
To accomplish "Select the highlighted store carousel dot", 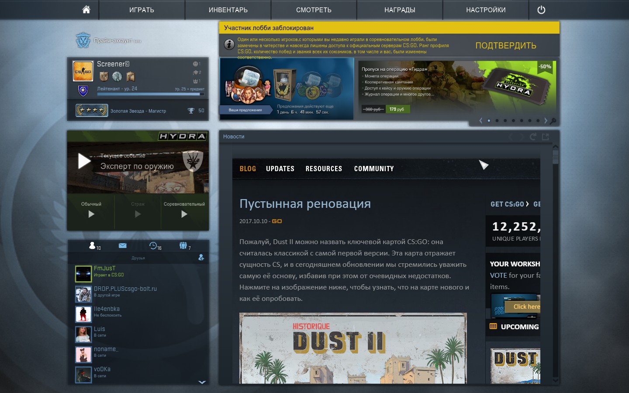I will pos(489,121).
